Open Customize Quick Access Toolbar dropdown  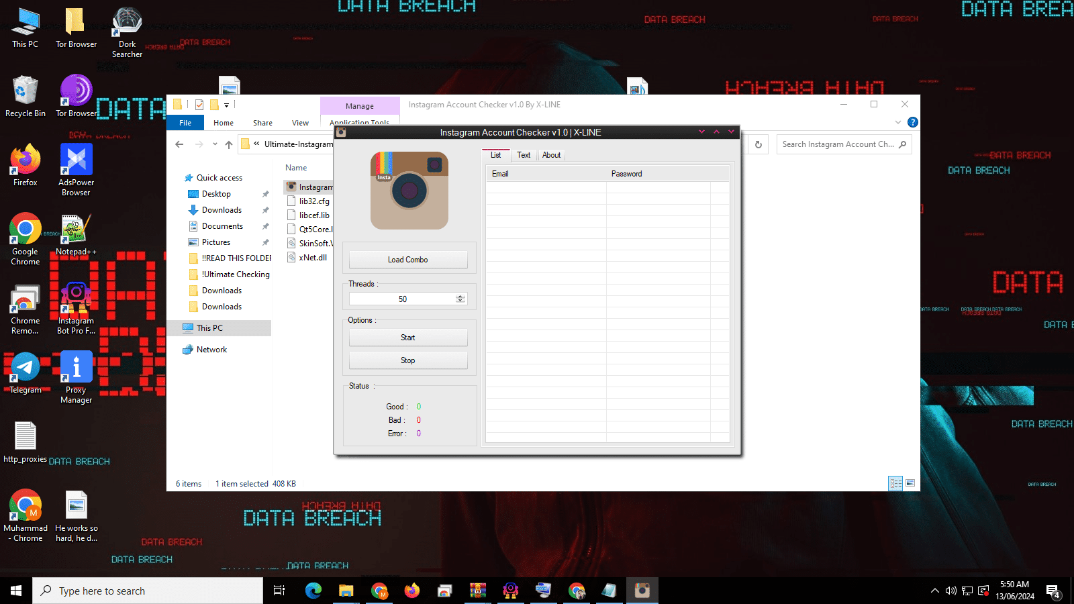click(x=227, y=105)
